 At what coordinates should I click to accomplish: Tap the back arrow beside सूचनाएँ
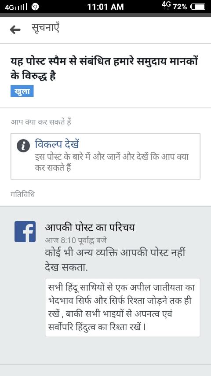pyautogui.click(x=15, y=30)
